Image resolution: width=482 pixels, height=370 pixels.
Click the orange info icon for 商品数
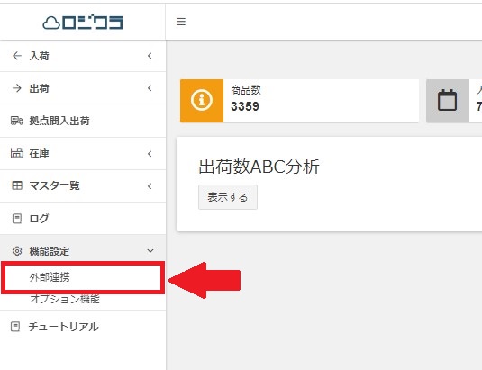pos(202,101)
